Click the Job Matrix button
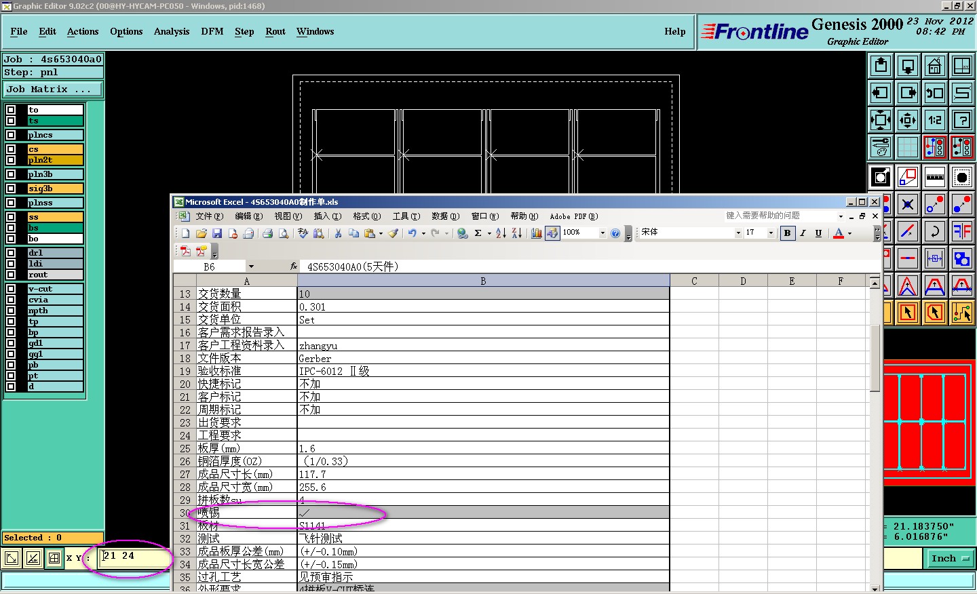 click(x=53, y=89)
